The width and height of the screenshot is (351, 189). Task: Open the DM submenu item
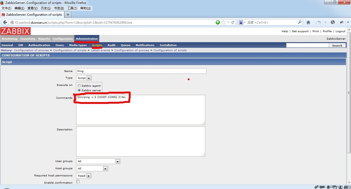point(21,45)
